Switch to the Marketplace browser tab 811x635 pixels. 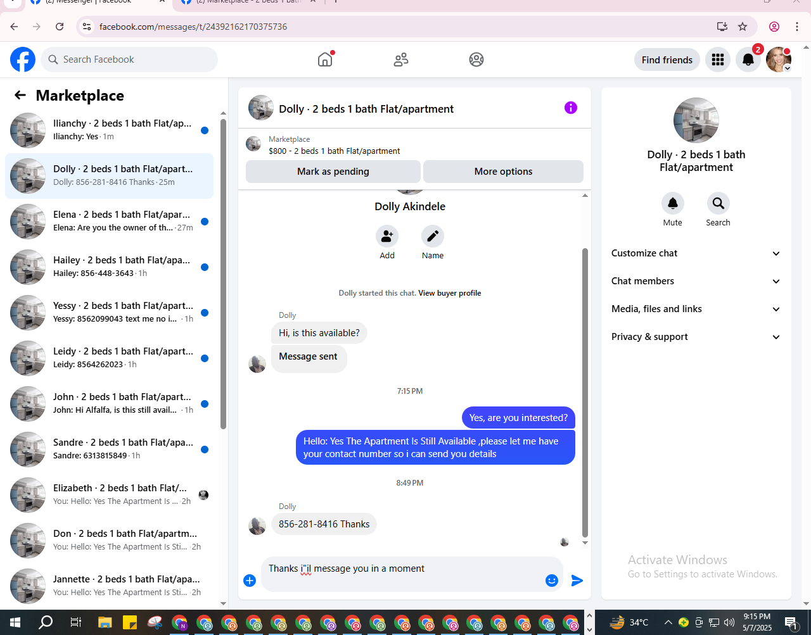[x=247, y=3]
